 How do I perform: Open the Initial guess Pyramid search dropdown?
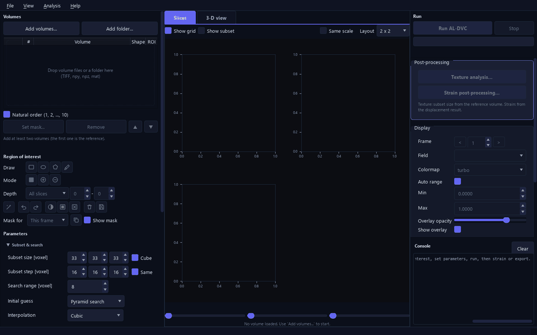pyautogui.click(x=96, y=301)
